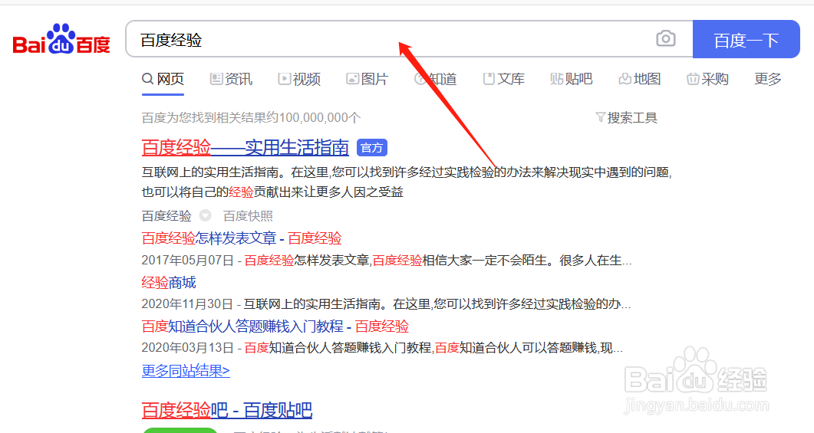Expand the 更多 tab menu
The height and width of the screenshot is (433, 814).
[x=768, y=79]
